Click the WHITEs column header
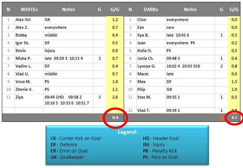The height and width of the screenshot is (168, 243). click(x=29, y=10)
